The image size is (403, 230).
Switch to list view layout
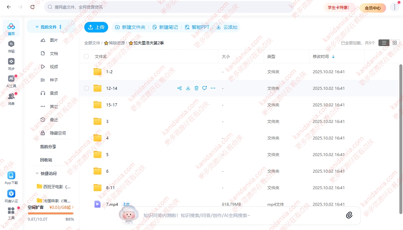[x=384, y=43]
